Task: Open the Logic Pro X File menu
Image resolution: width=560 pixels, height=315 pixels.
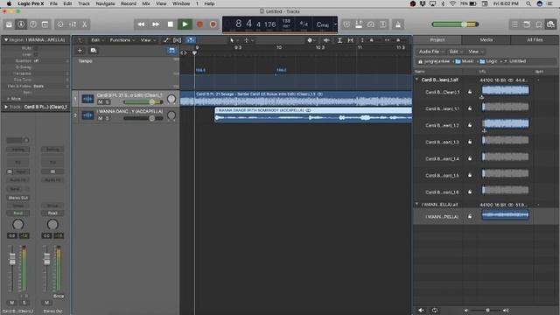Action: [53, 3]
